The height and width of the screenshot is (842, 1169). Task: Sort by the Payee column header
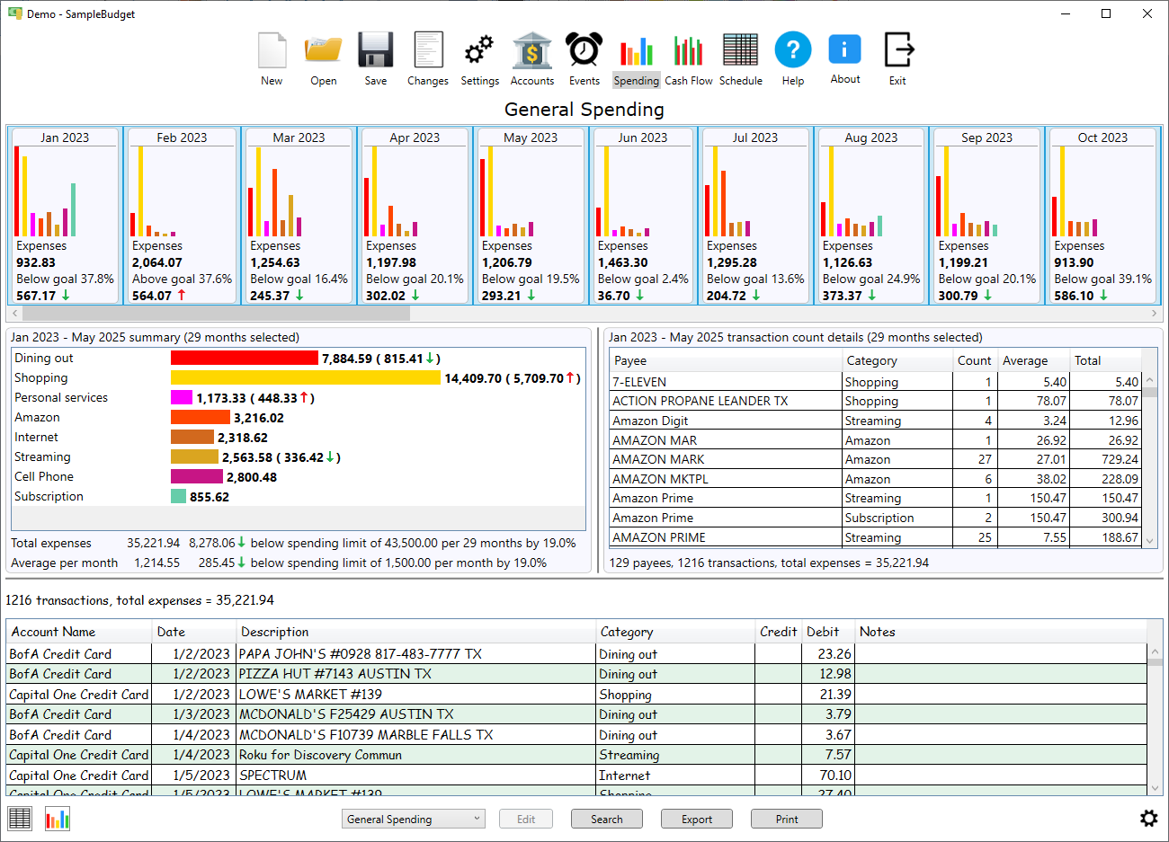tap(725, 360)
